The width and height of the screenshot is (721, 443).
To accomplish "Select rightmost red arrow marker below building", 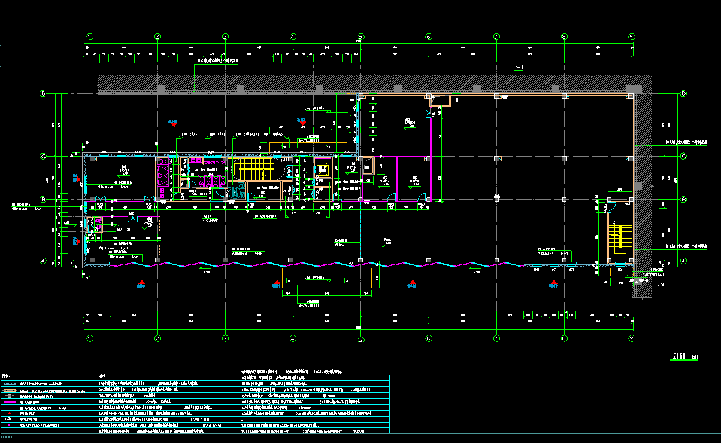I will pyautogui.click(x=553, y=284).
